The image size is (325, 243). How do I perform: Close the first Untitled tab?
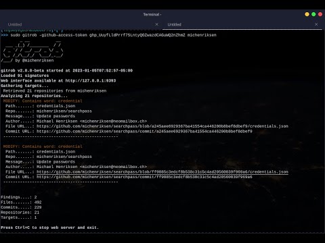[157, 24]
